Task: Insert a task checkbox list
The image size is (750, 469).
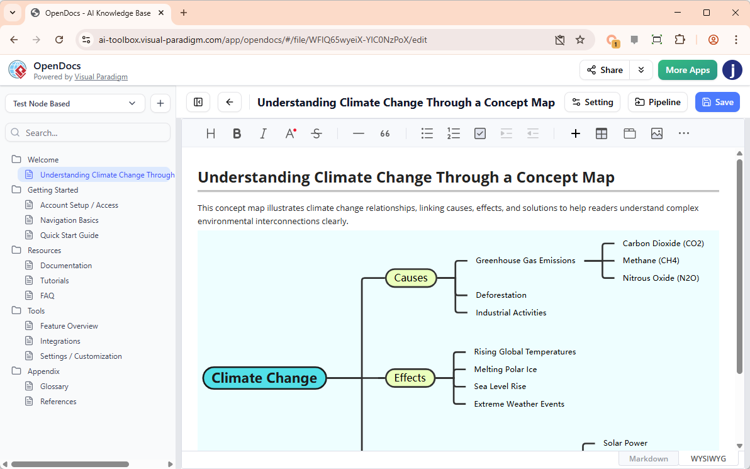Action: [480, 133]
